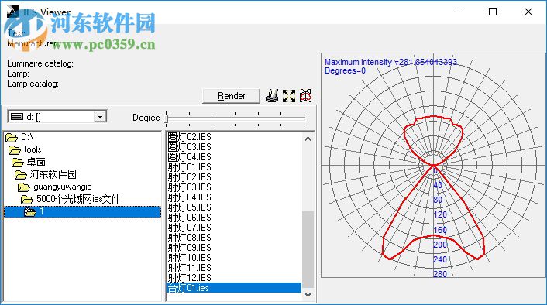
Task: Select file 射灯03.IES
Action: click(189, 187)
